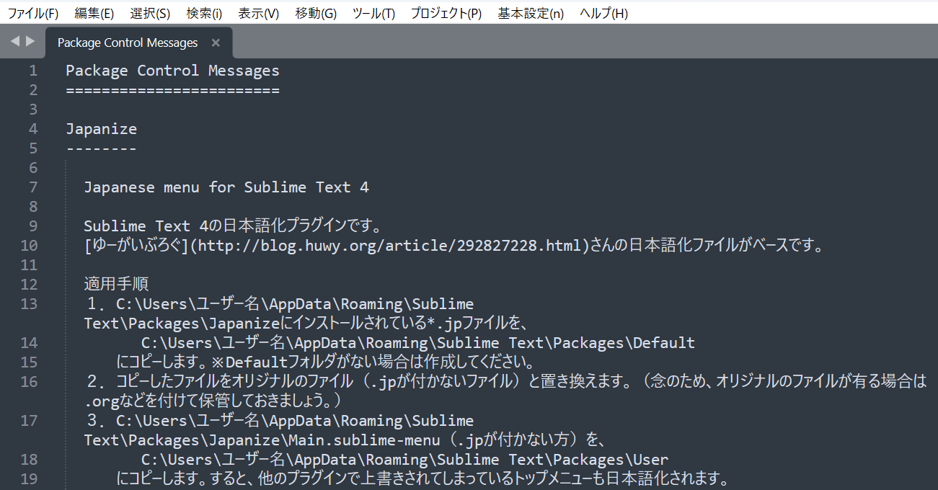Open the ヘルプ(H) menu
Screen dimensions: 938x490
click(603, 12)
